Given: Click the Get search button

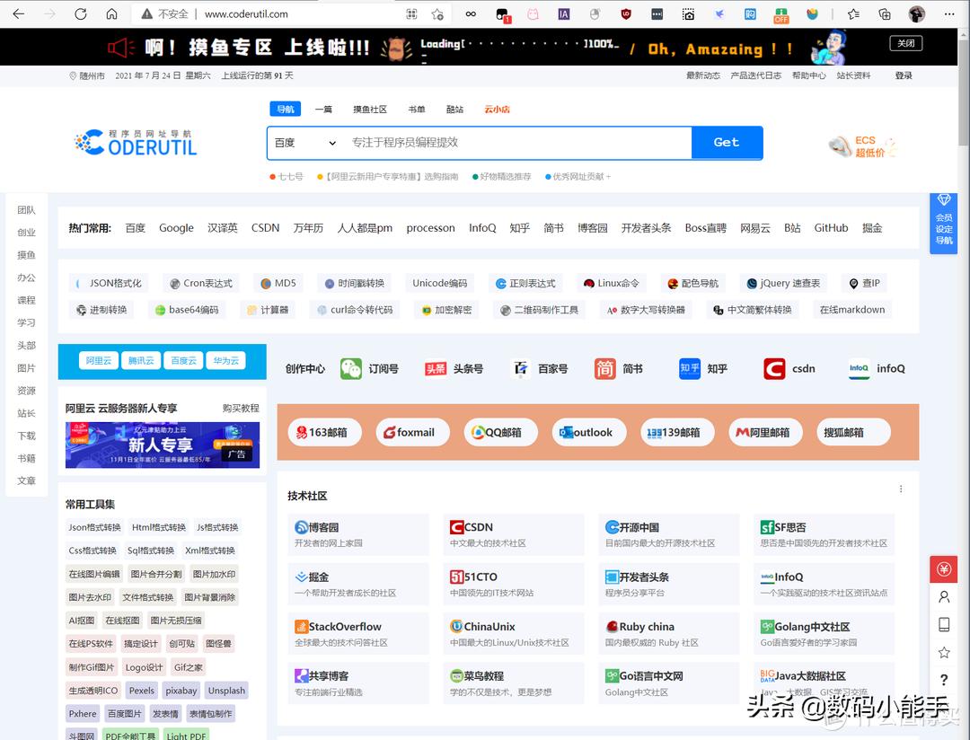Looking at the screenshot, I should [727, 143].
